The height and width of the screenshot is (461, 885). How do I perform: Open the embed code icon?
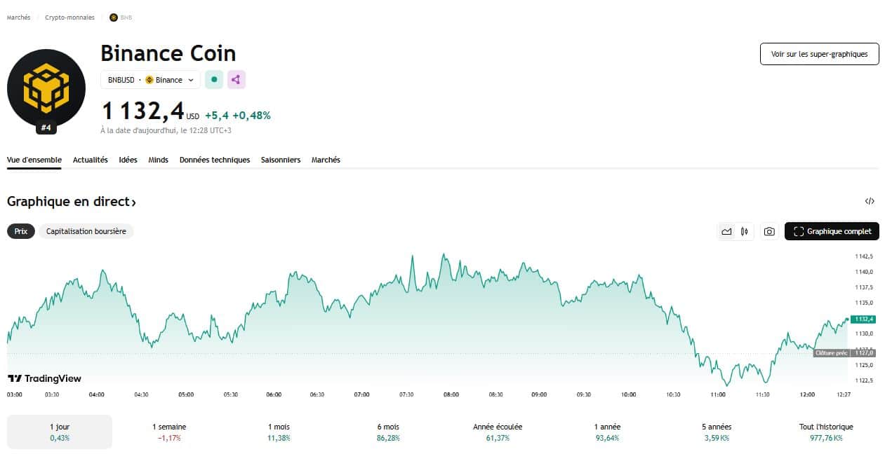click(x=870, y=201)
